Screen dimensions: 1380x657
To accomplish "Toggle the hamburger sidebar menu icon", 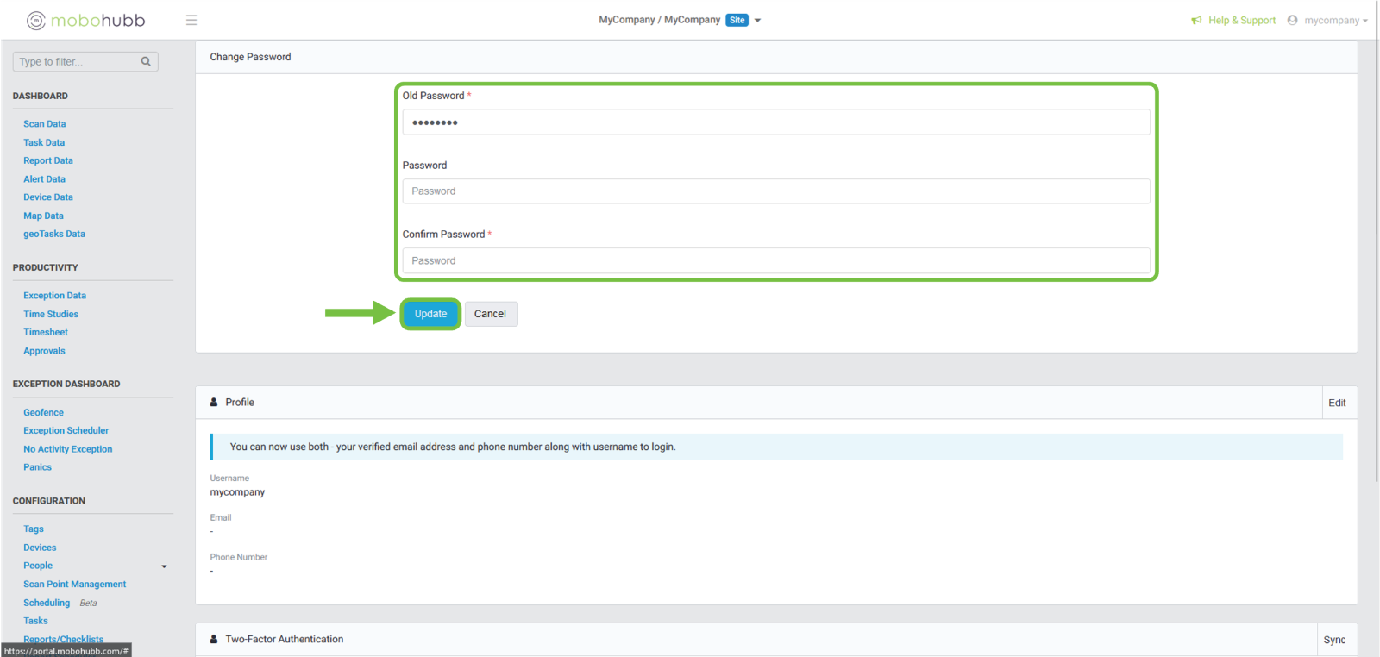I will tap(191, 20).
